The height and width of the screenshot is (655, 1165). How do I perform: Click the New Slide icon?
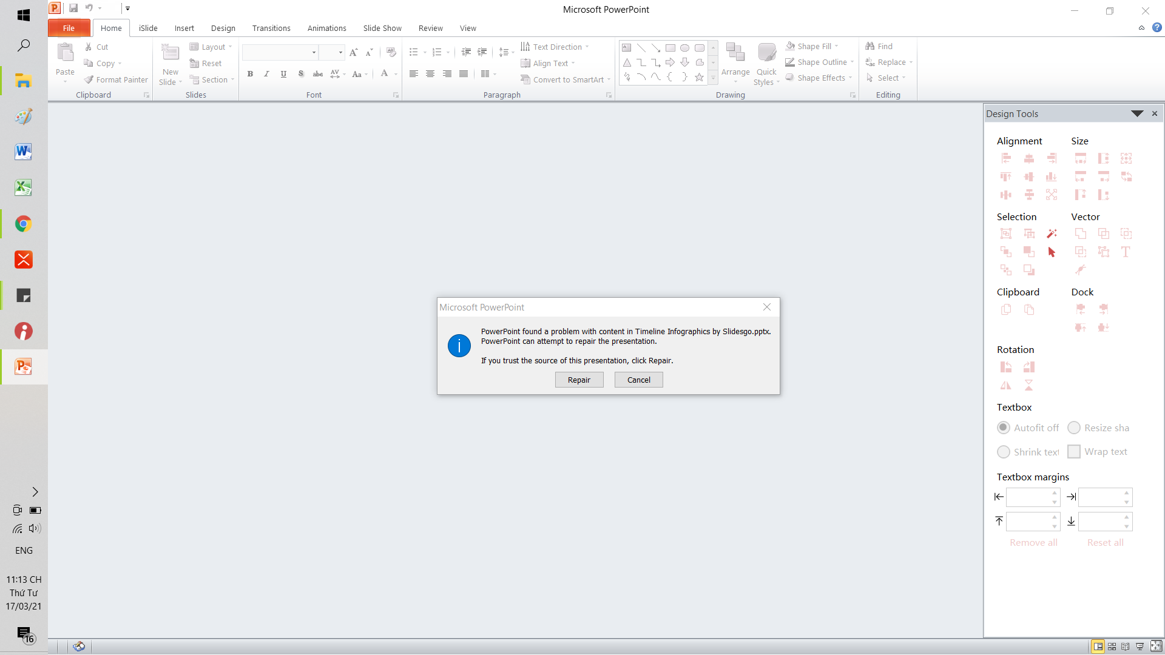coord(171,53)
